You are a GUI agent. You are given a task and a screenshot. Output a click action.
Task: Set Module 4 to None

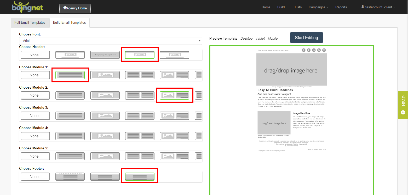pos(35,136)
